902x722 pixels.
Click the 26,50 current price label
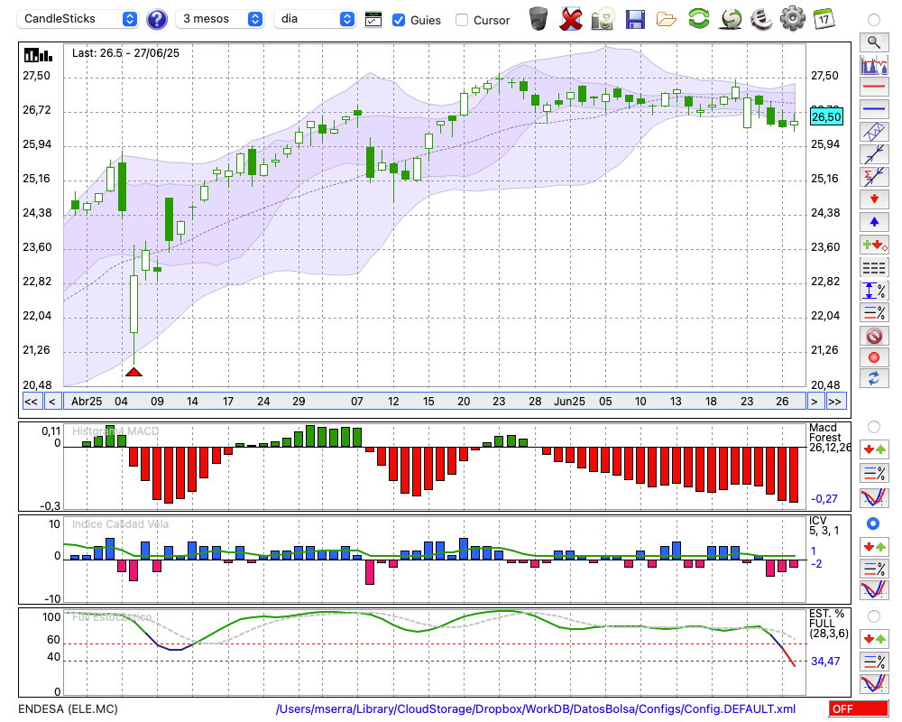tap(826, 117)
